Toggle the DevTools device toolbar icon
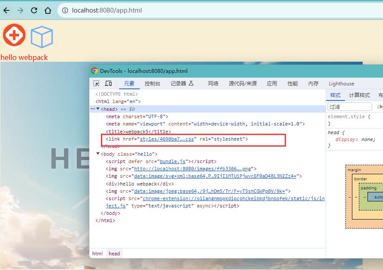The image size is (383, 270). coord(108,84)
